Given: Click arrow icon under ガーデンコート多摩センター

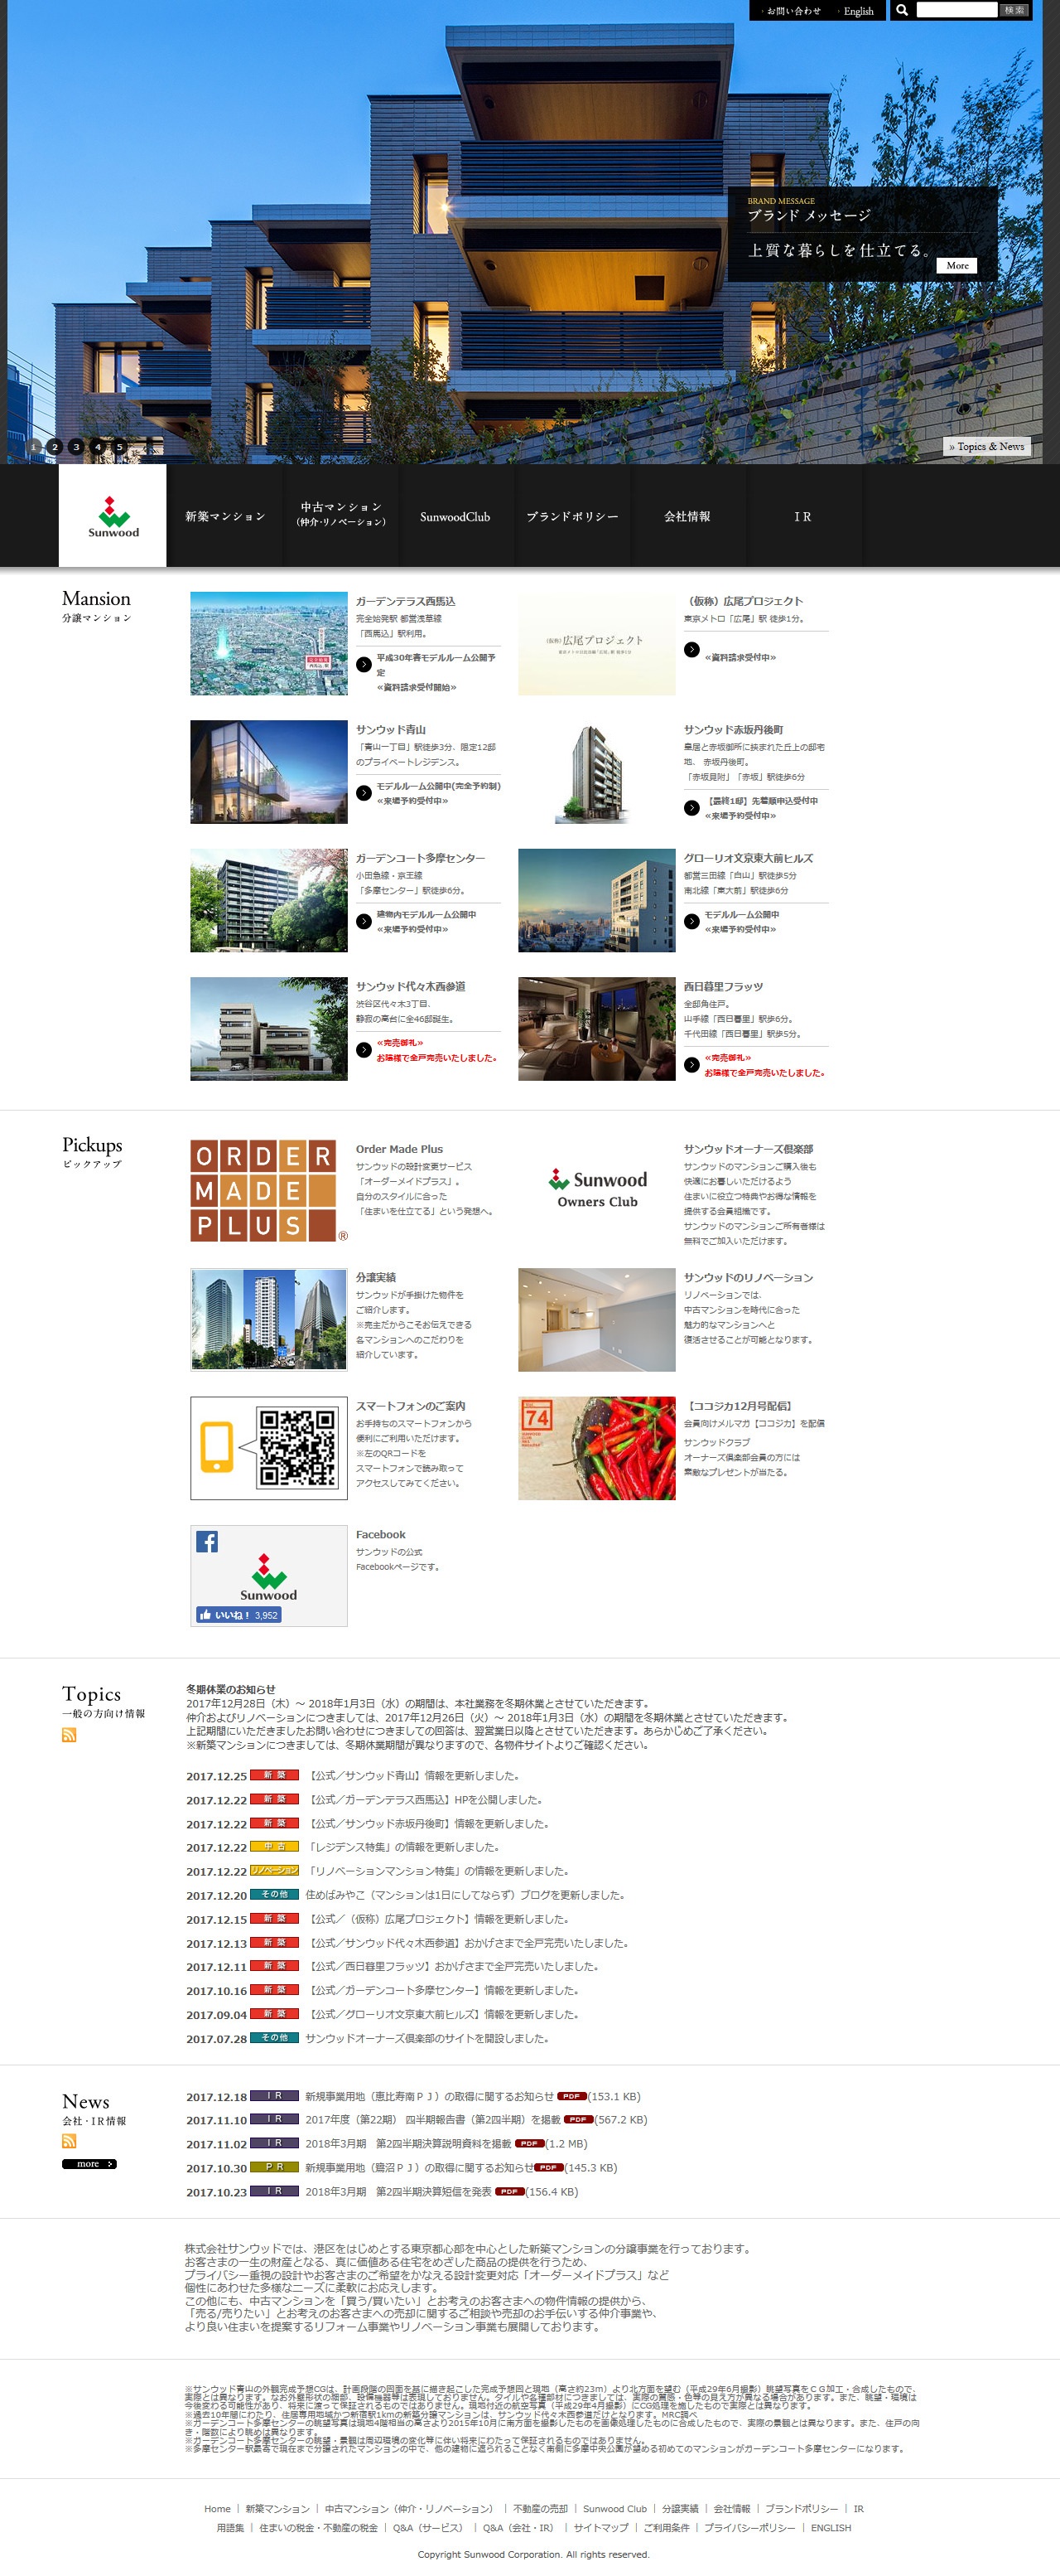Looking at the screenshot, I should tap(364, 921).
